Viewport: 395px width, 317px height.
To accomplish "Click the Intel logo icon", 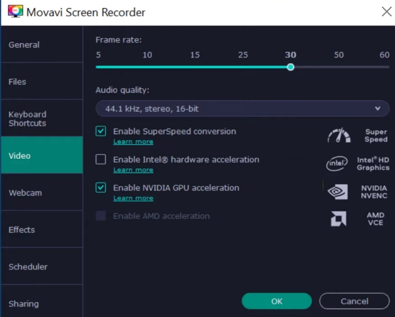I will click(337, 164).
